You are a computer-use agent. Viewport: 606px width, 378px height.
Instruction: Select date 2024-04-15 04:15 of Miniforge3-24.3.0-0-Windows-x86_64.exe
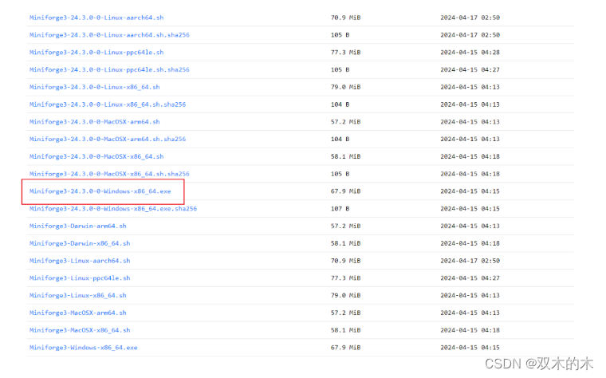pos(470,191)
